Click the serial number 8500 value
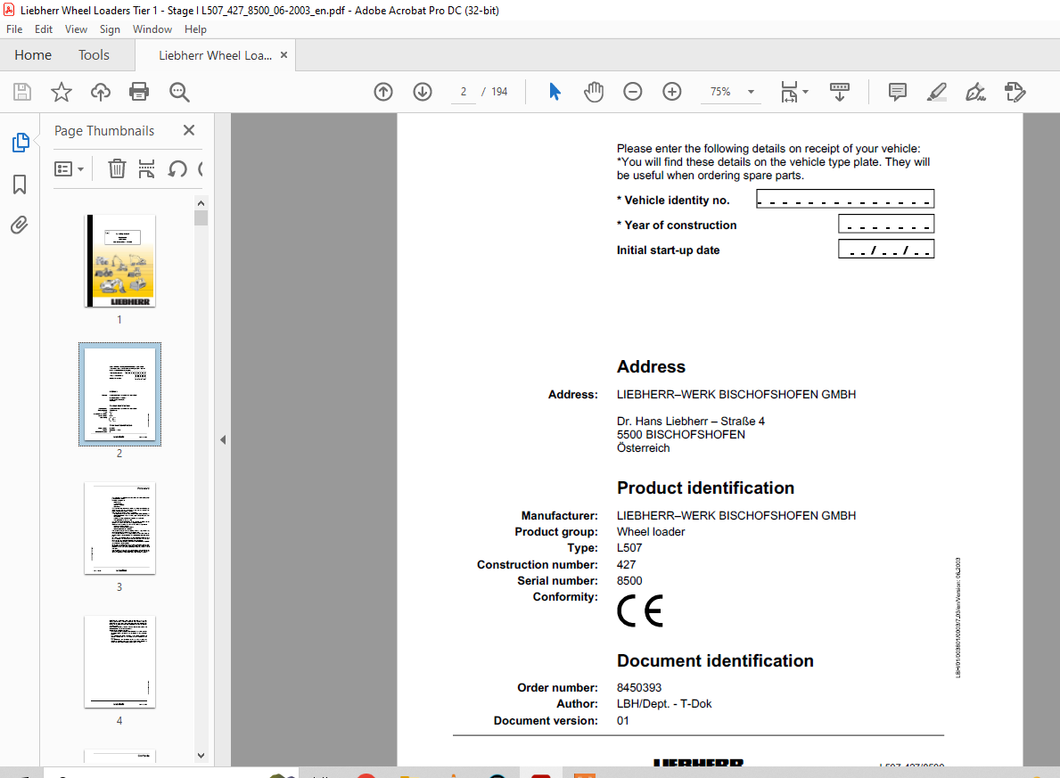This screenshot has height=778, width=1060. (629, 581)
